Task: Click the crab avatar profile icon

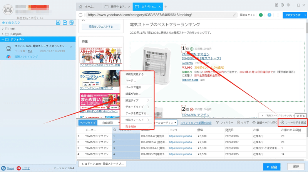Action: tap(8, 10)
